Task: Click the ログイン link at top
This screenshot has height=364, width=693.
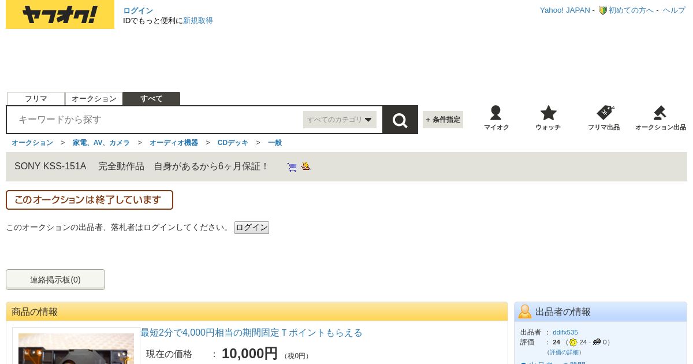Action: [x=138, y=10]
